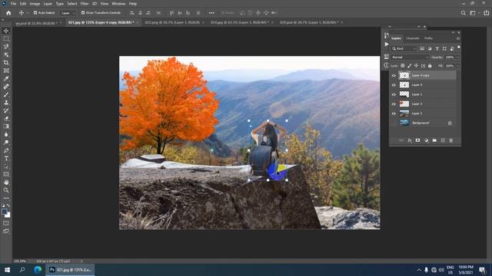
Task: Select the Eyedropper tool
Action: tap(6, 78)
